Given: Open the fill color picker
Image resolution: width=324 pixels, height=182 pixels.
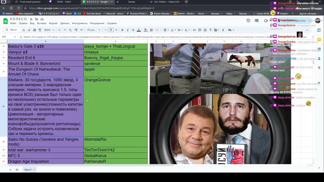Looking at the screenshot, I should pos(146,30).
